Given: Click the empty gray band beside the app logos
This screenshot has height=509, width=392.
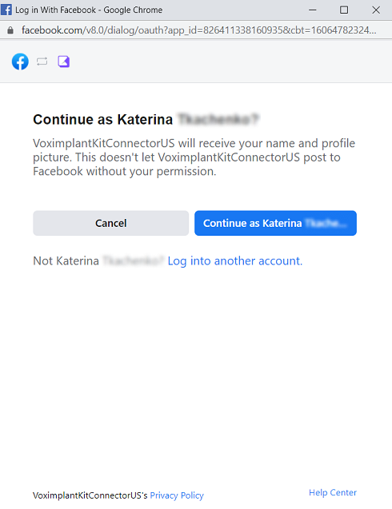Looking at the screenshot, I should (230, 62).
